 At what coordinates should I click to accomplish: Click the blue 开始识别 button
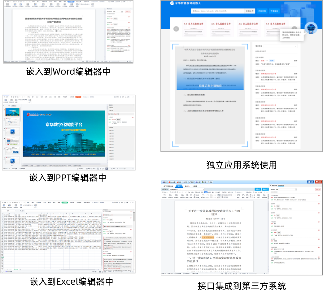[262, 11]
